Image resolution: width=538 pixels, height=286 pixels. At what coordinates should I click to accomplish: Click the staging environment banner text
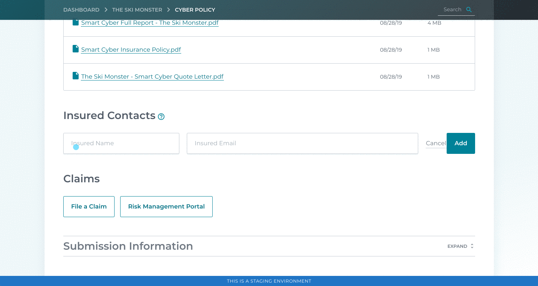click(269, 281)
